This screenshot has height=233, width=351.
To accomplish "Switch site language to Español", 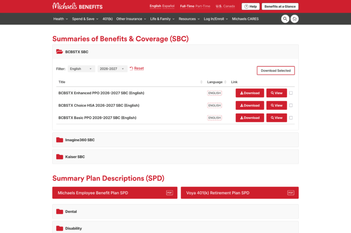I will 168,6.
